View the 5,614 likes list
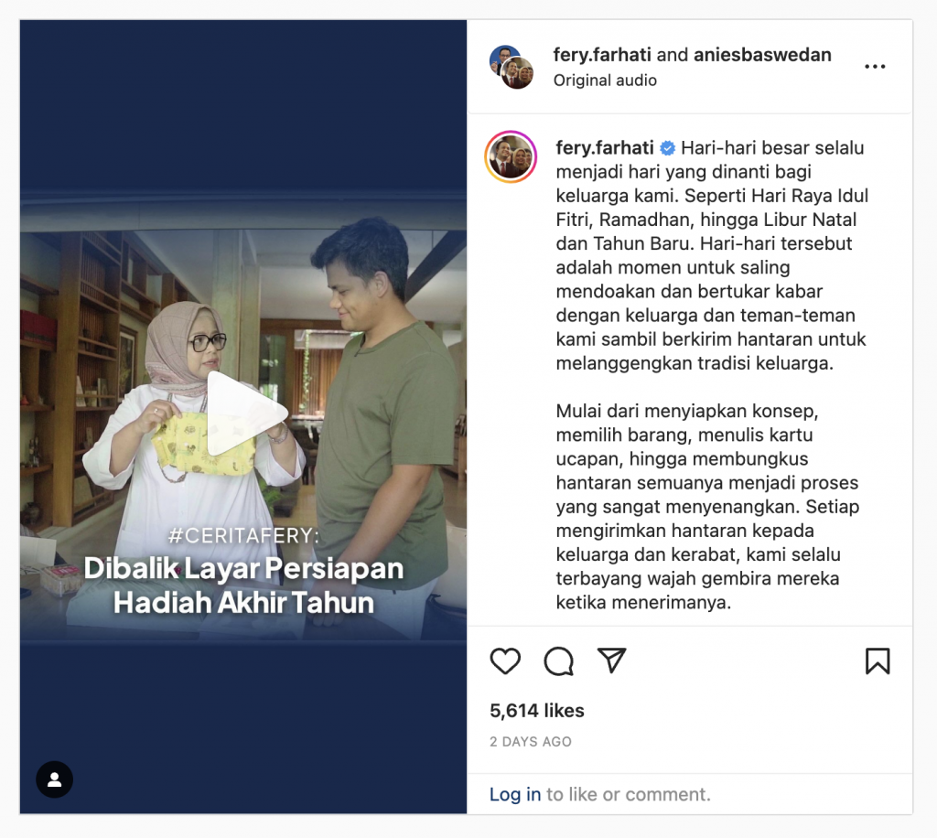 pos(536,710)
